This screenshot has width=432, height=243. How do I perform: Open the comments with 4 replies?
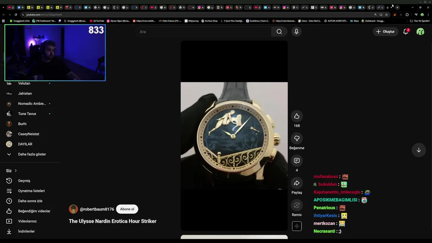click(x=297, y=161)
